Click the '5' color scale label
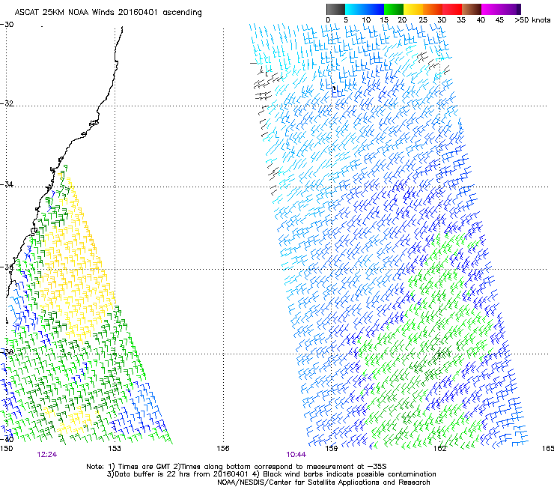The height and width of the screenshot is (487, 554). click(346, 20)
